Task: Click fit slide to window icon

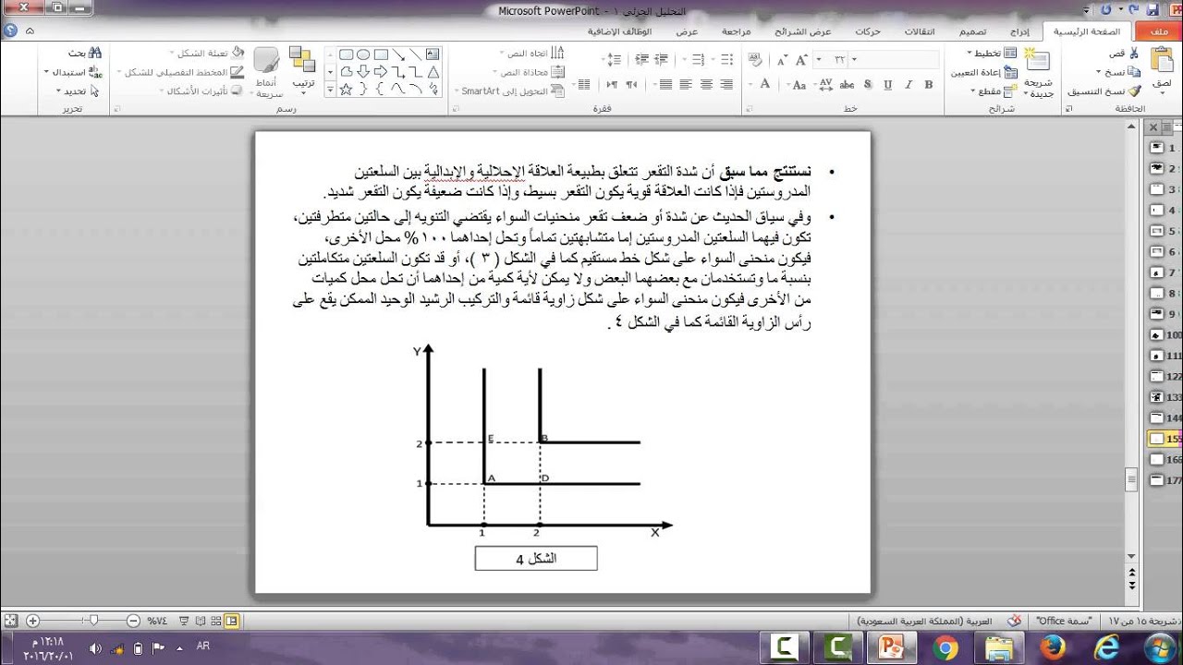Action: click(11, 621)
